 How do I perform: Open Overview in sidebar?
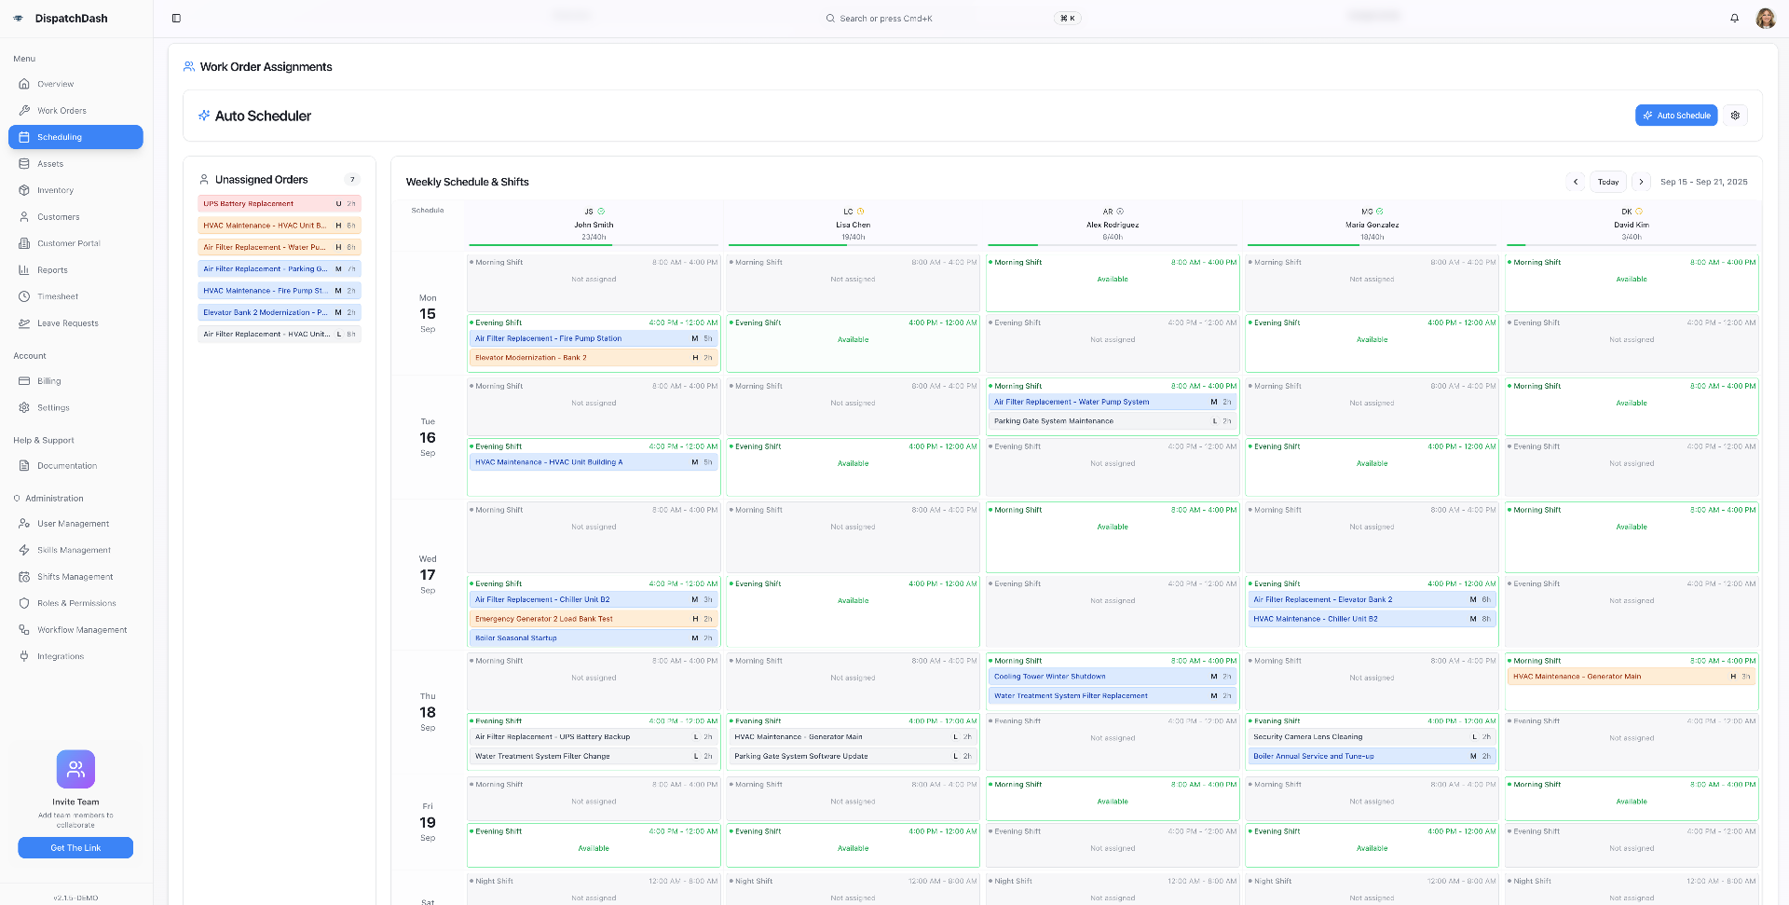click(75, 84)
